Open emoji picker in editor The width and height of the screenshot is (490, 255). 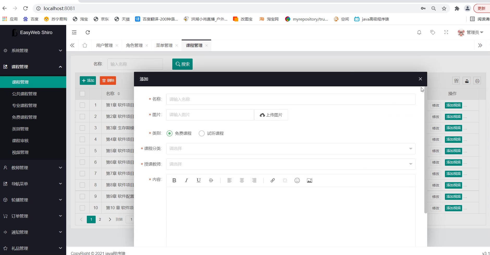coord(297,180)
